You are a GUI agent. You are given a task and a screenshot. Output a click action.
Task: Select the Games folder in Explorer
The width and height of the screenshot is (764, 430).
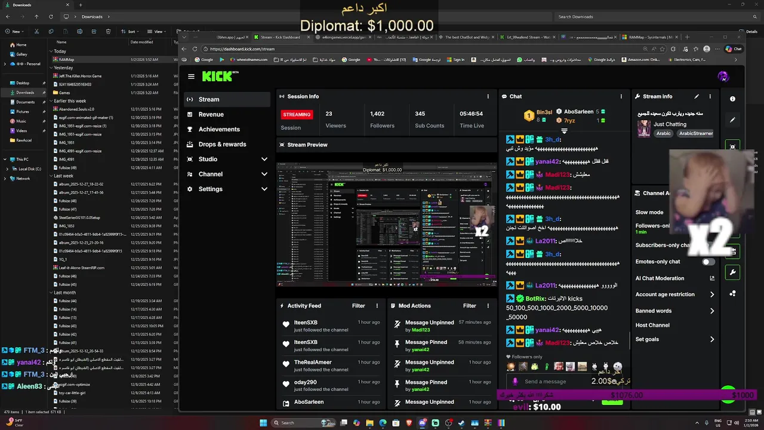(x=64, y=93)
